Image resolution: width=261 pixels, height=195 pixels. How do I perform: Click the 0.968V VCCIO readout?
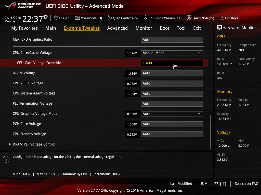point(132,84)
